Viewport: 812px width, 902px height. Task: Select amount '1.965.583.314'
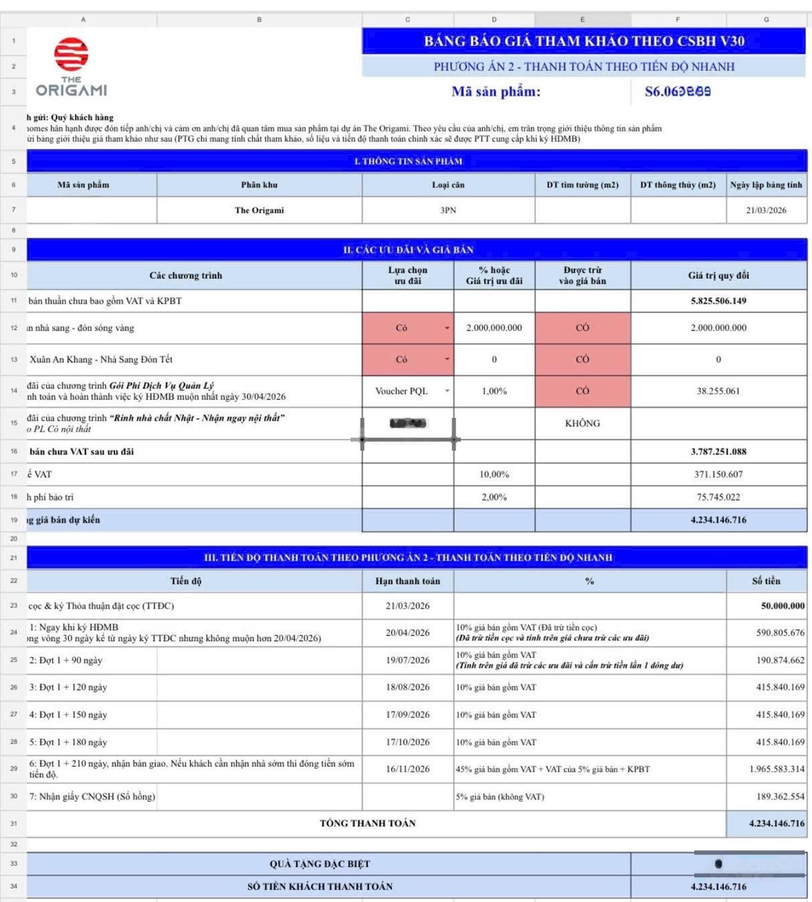(767, 769)
